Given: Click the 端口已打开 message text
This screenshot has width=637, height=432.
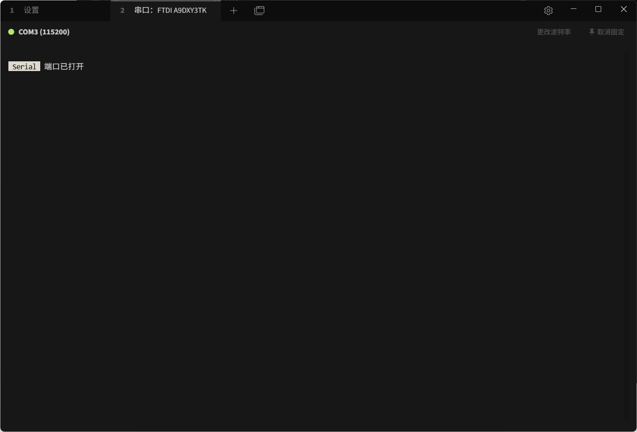Looking at the screenshot, I should tap(64, 67).
